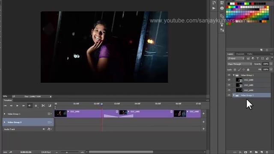Pick the pure red swatch
The image size is (274, 154).
[227, 7]
